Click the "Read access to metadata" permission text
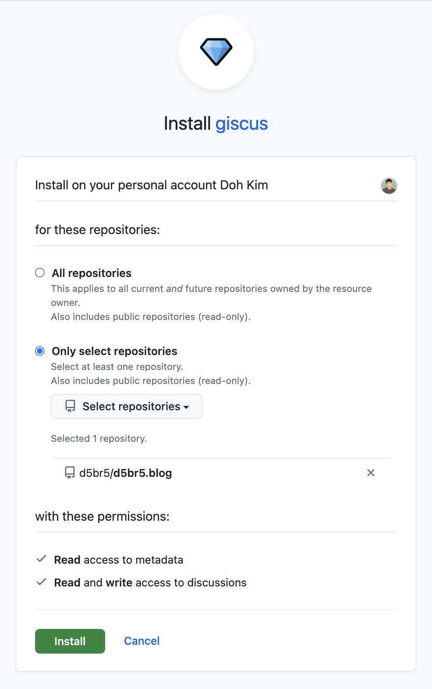432x689 pixels. (118, 560)
